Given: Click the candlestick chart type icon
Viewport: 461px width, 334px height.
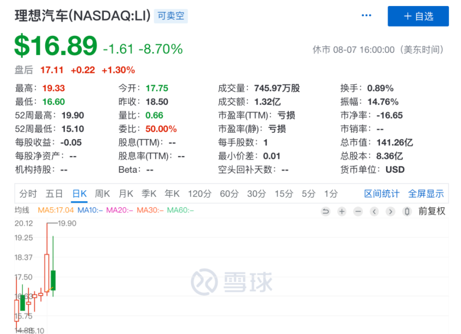Looking at the screenshot, I should tap(407, 211).
